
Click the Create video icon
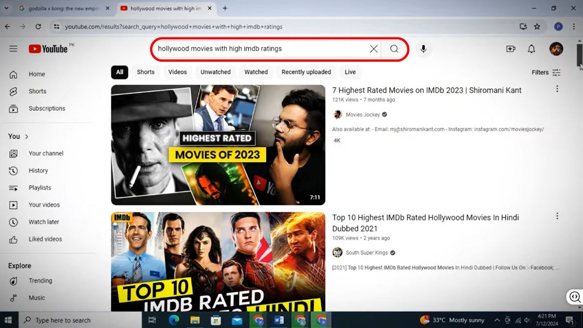[x=510, y=49]
